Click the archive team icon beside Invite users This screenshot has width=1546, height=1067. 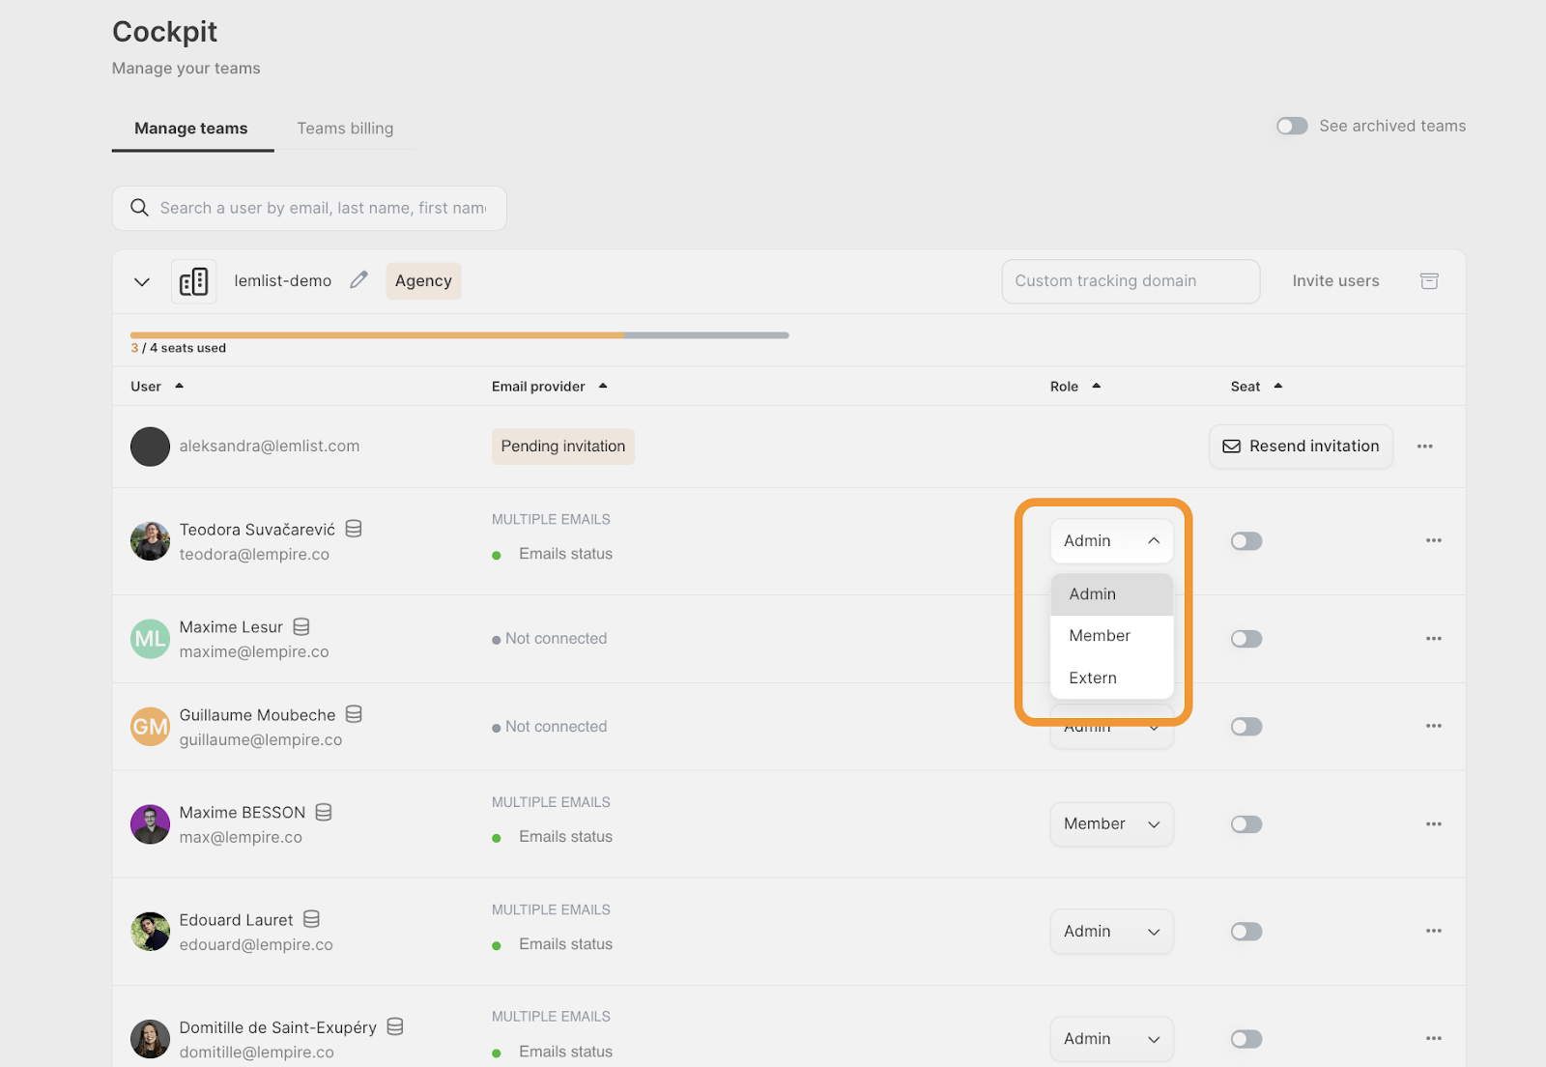[x=1429, y=281]
